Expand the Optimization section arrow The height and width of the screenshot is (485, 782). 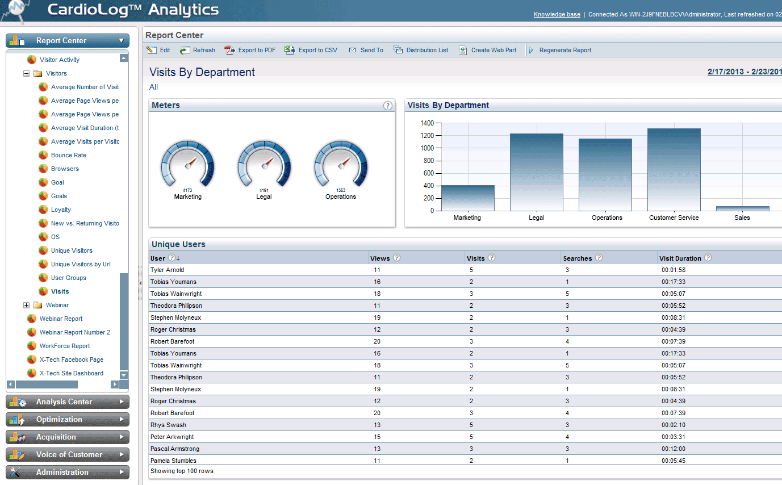[122, 419]
